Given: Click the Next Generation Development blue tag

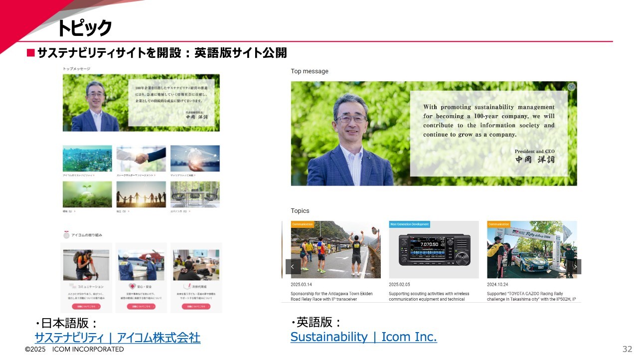Looking at the screenshot, I should pos(410,224).
